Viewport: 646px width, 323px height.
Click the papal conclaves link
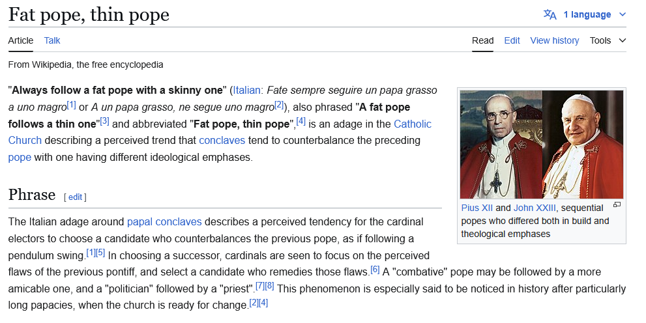click(x=164, y=221)
